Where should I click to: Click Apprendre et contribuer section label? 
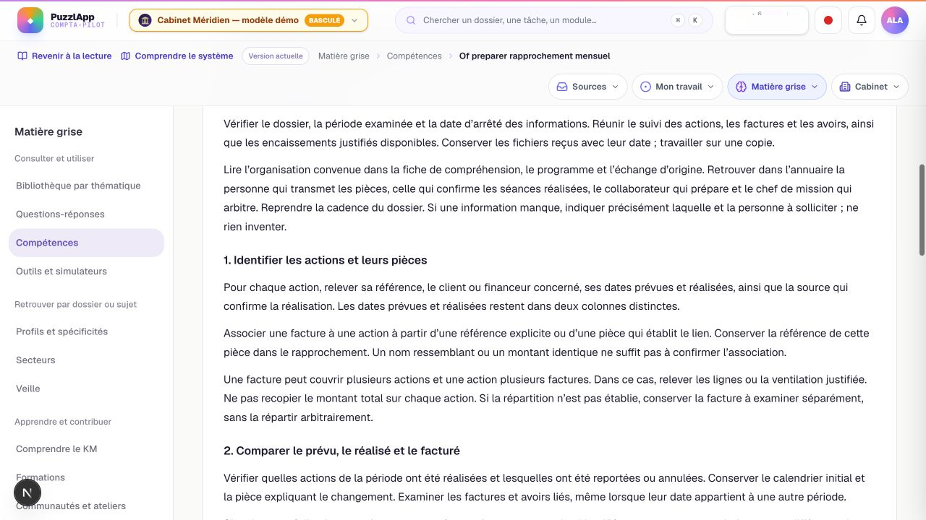pyautogui.click(x=63, y=421)
